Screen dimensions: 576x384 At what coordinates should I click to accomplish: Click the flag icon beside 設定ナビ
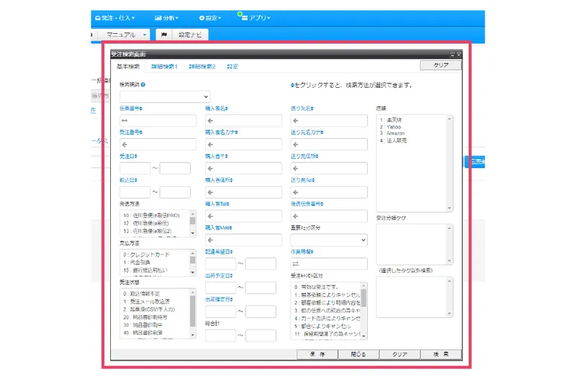tap(164, 35)
